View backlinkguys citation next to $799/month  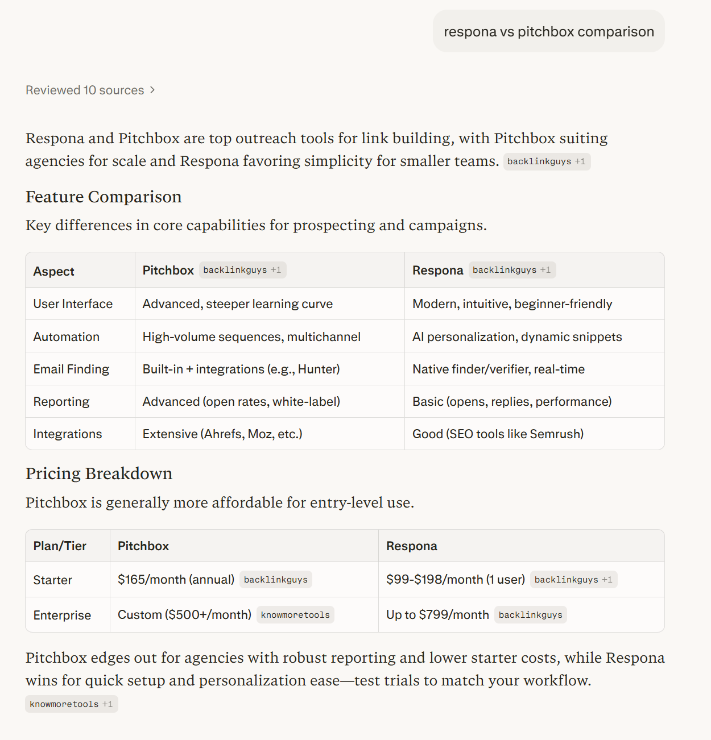click(x=530, y=614)
